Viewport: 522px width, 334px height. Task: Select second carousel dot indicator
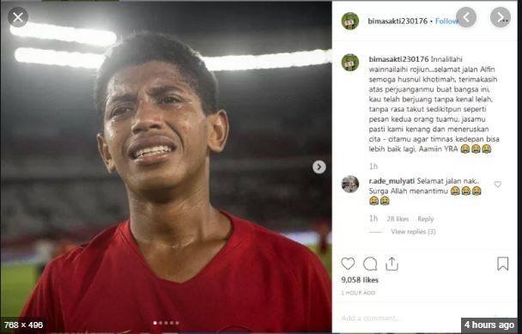(x=161, y=323)
